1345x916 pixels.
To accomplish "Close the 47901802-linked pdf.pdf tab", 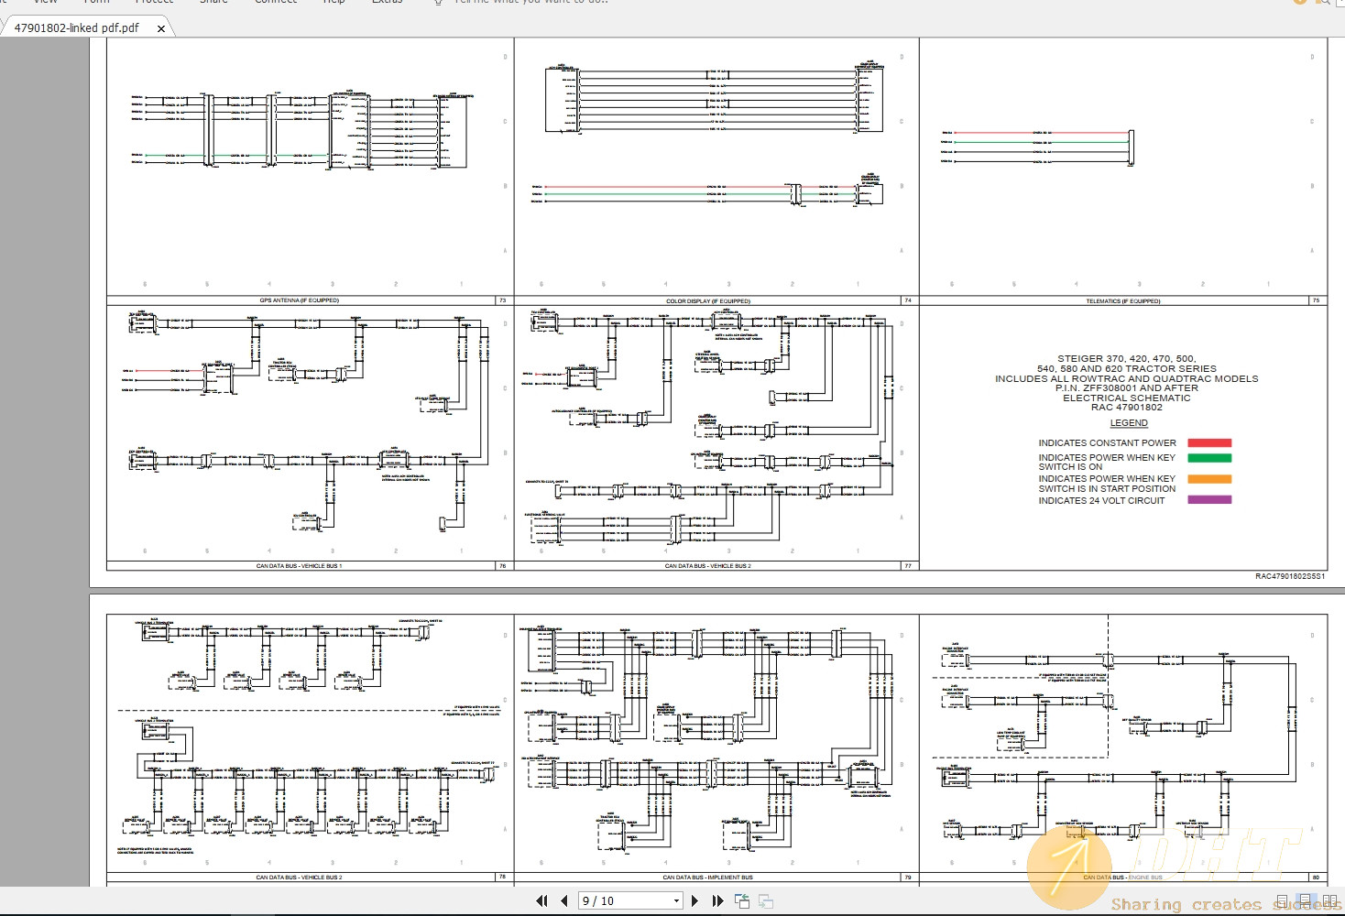I will click(161, 28).
